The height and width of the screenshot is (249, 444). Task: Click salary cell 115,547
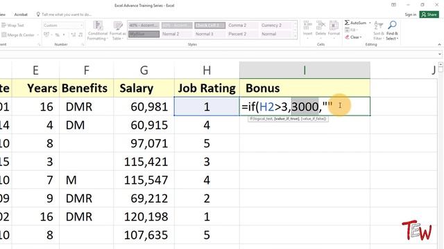[144, 180]
